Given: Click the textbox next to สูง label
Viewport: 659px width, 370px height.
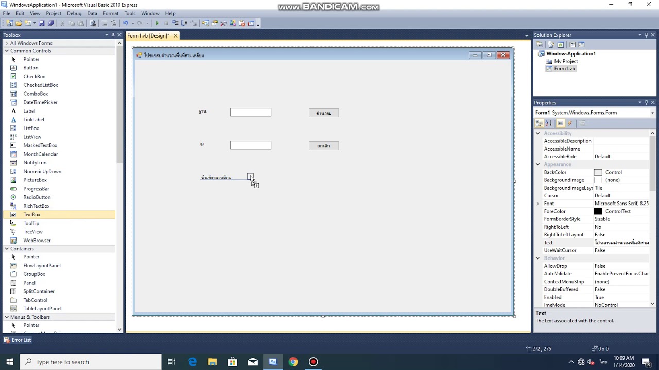Looking at the screenshot, I should click(x=251, y=145).
